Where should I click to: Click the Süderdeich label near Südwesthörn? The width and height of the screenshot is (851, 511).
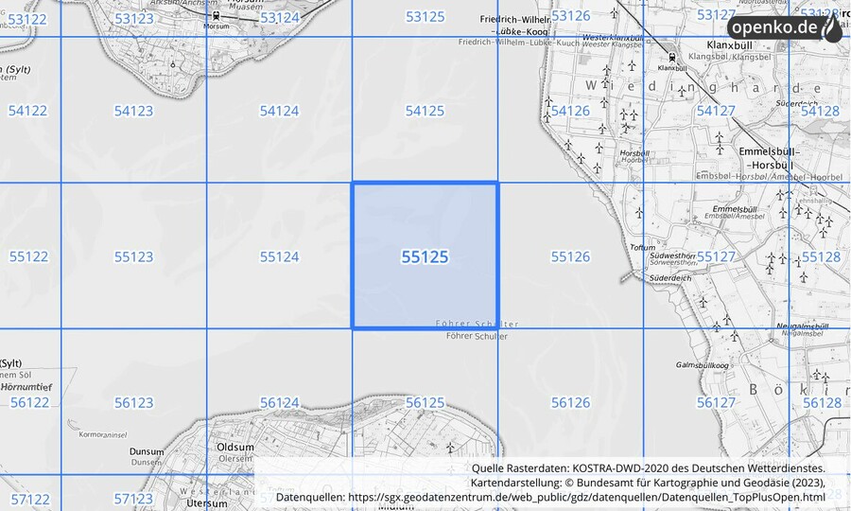pyautogui.click(x=670, y=277)
